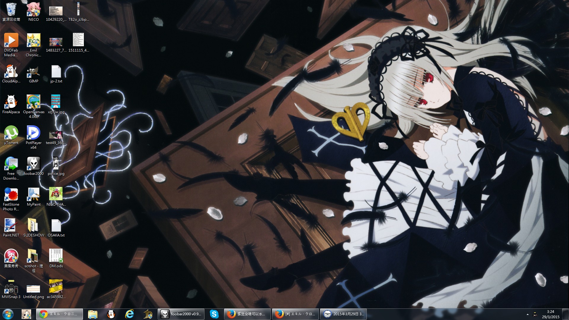Screen dimensions: 569x320
Task: Select the PotPlayer x64 icon
Action: 33,134
